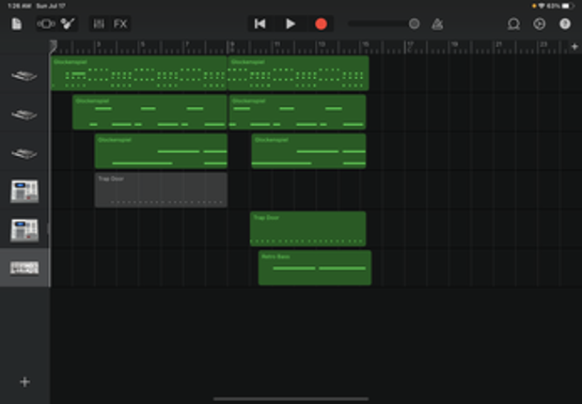This screenshot has width=582, height=404.
Task: Select the green Trap Door region
Action: coord(308,229)
